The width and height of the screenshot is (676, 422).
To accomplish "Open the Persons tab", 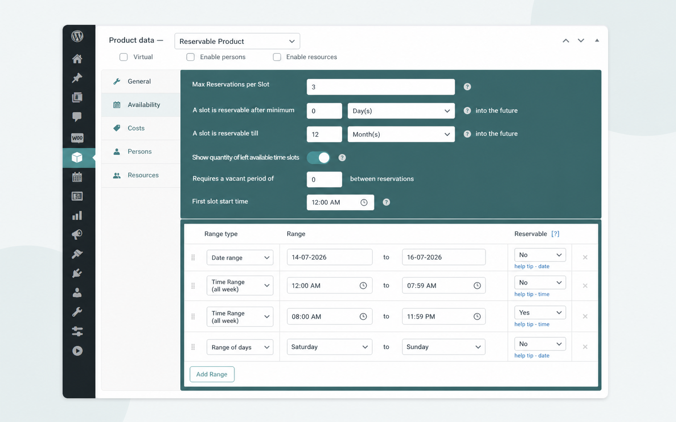I will [x=141, y=151].
